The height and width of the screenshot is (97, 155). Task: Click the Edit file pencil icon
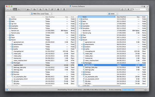tap(52, 9)
